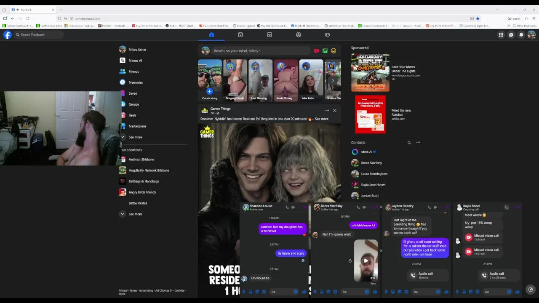
Task: Click the Facebook logo
Action: pos(8,35)
